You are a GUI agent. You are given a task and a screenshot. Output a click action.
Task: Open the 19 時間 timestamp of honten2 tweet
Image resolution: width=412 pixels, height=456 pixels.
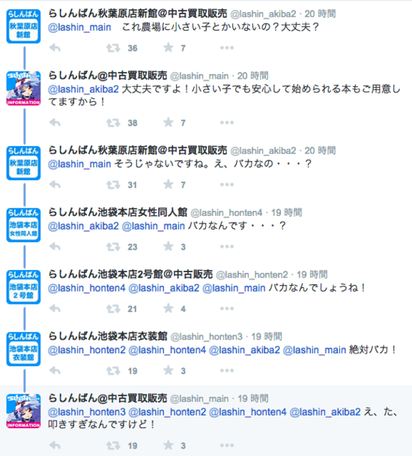pyautogui.click(x=312, y=274)
